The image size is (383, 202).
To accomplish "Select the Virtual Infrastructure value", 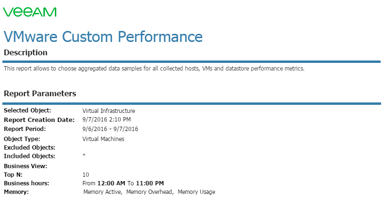I will tap(109, 111).
